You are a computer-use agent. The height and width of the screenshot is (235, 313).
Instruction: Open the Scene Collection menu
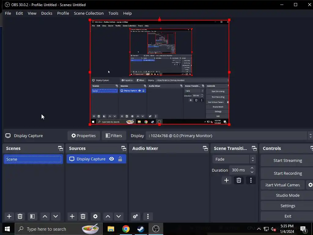pyautogui.click(x=89, y=13)
